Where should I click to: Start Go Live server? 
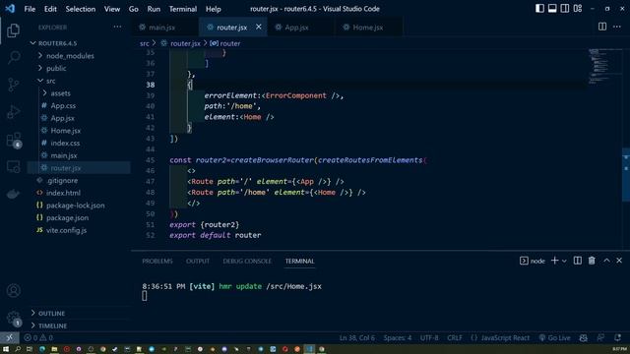point(554,338)
